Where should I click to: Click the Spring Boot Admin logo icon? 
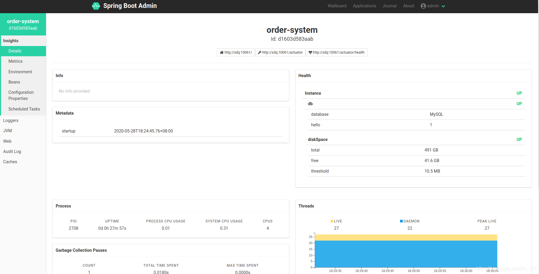tap(96, 6)
